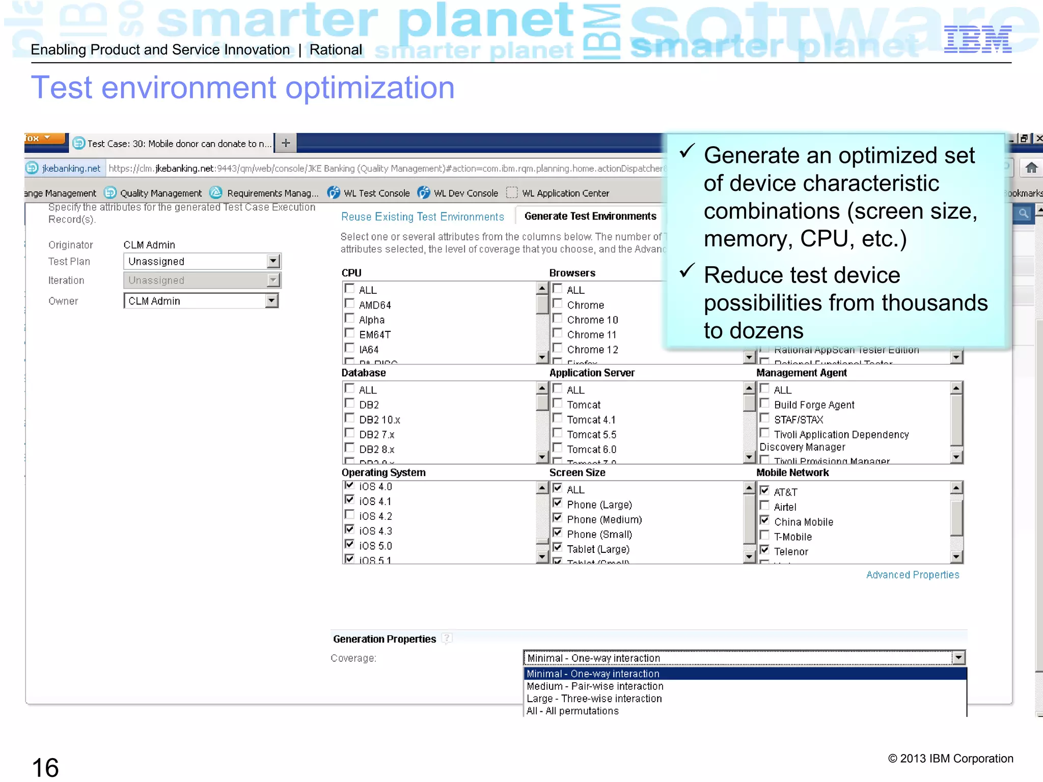Click the Mobile Network scroll-down arrow
This screenshot has width=1043, height=782.
pyautogui.click(x=956, y=556)
